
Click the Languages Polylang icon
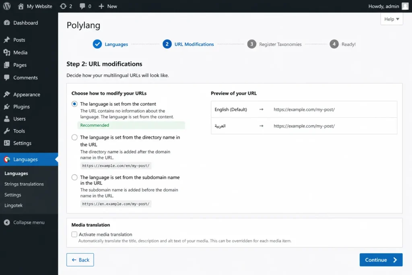pos(7,159)
